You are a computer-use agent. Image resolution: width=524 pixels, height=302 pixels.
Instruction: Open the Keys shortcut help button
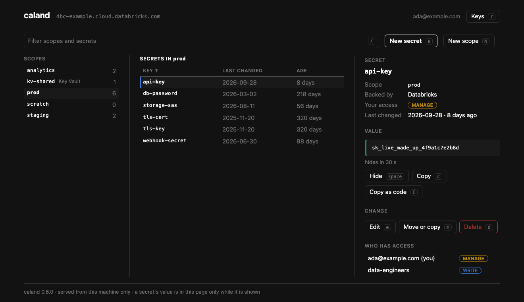coord(483,16)
